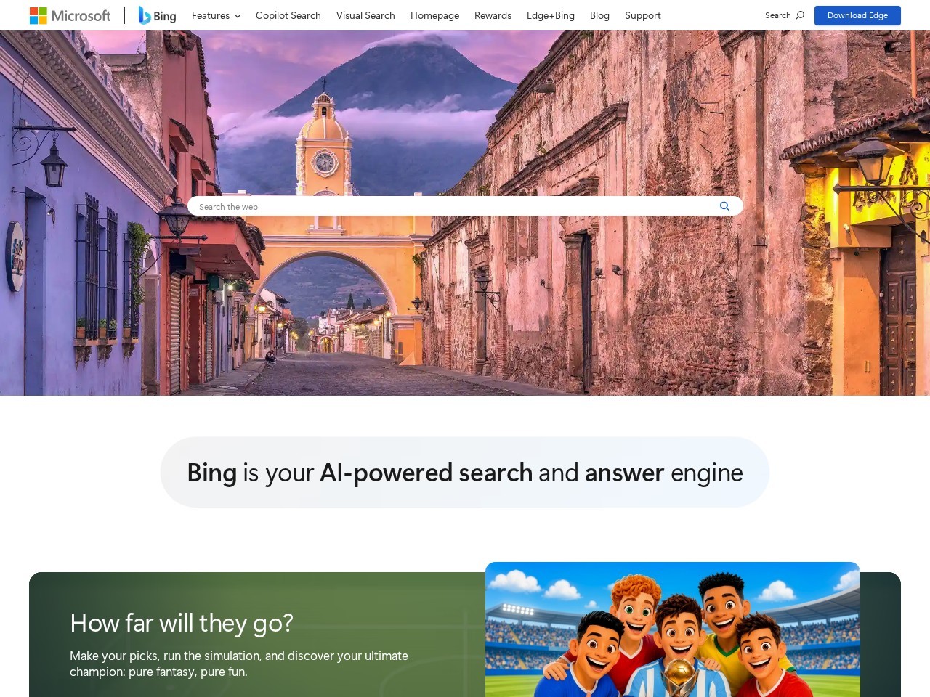Open the soccer players cartoon image

tap(673, 629)
